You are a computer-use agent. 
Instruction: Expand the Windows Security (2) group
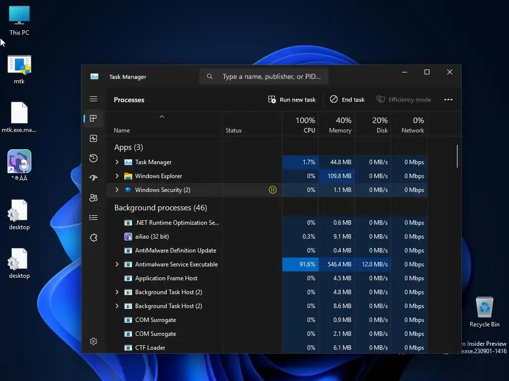point(117,190)
